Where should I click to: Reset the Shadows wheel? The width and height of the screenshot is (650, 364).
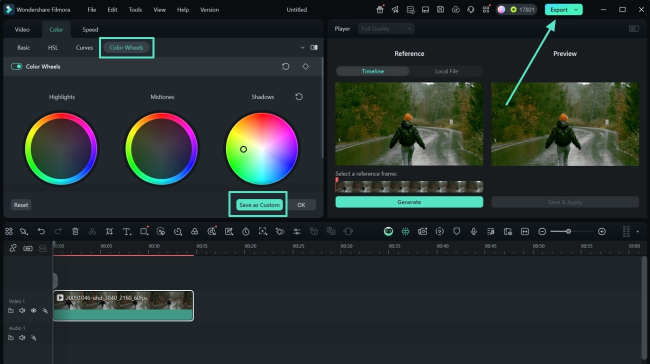[299, 97]
